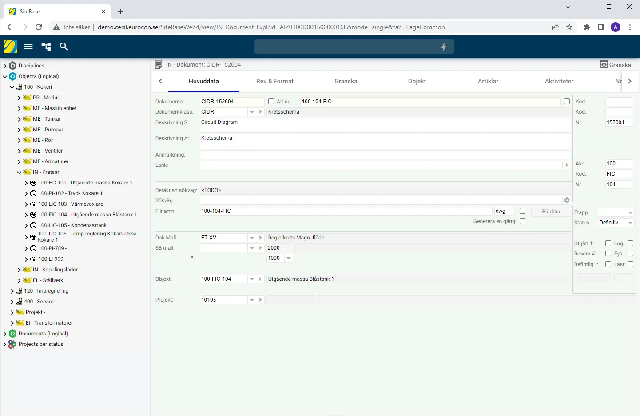Open the Projekt 10103 dropdown
The height and width of the screenshot is (416, 640).
point(252,300)
